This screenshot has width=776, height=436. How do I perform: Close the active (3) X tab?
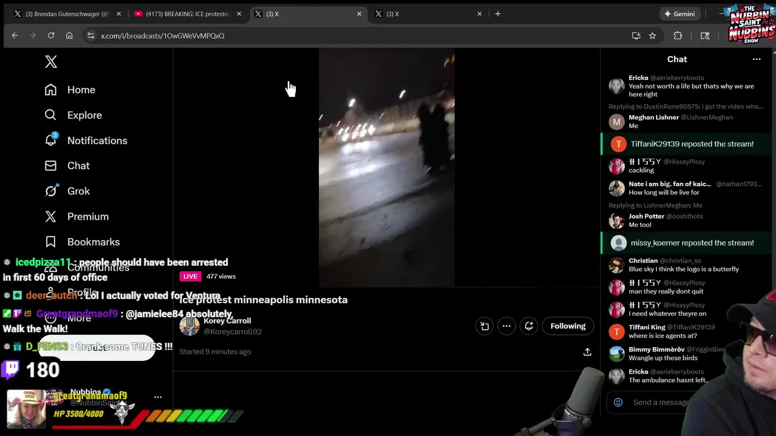point(360,14)
